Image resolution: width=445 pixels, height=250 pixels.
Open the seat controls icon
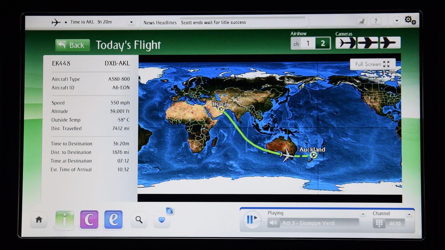(362, 21)
